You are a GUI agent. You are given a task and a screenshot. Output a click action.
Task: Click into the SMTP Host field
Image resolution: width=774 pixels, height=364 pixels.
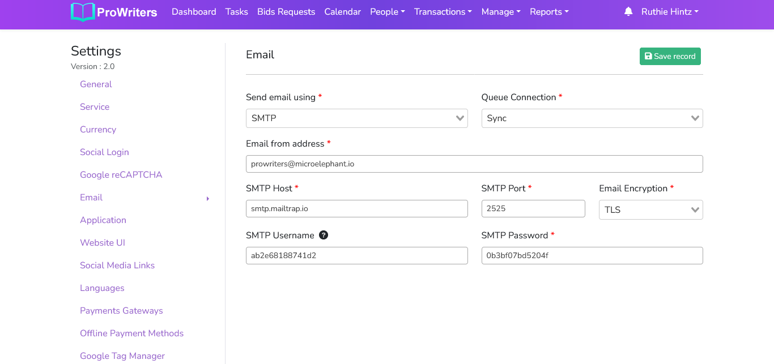(356, 208)
